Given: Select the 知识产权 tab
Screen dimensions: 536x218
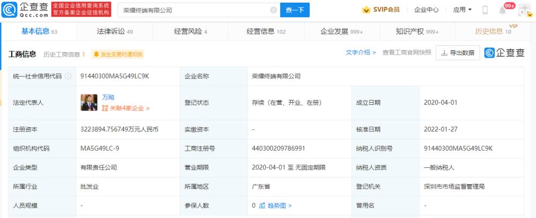Looking at the screenshot, I should click(417, 32).
